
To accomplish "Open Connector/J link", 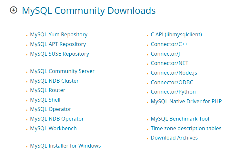I will point(165,54).
